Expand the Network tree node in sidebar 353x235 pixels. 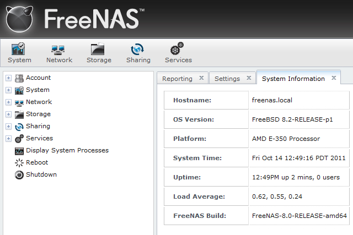pos(8,102)
